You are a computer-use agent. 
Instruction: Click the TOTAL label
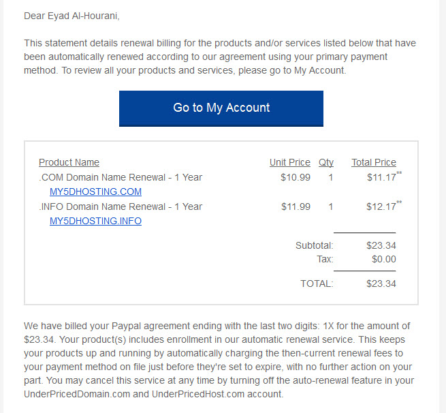pyautogui.click(x=317, y=284)
